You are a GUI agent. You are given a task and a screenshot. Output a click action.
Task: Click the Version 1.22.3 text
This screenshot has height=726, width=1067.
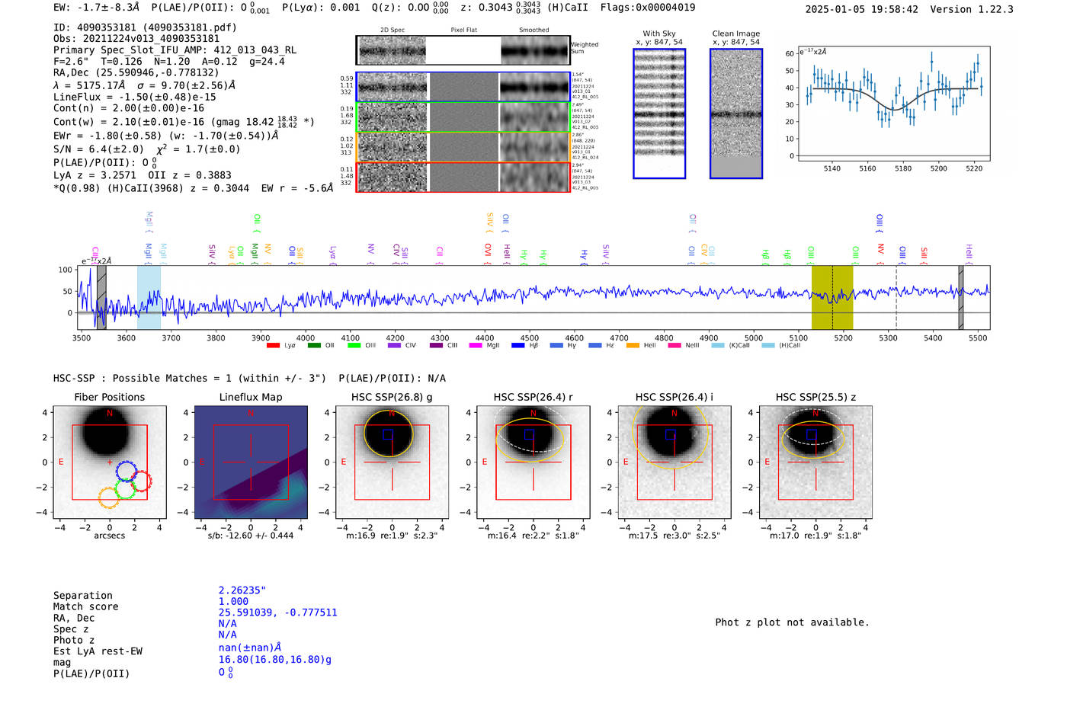[972, 9]
